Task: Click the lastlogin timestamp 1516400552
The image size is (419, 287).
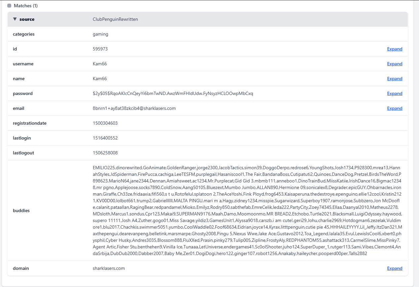Action: 105,138
